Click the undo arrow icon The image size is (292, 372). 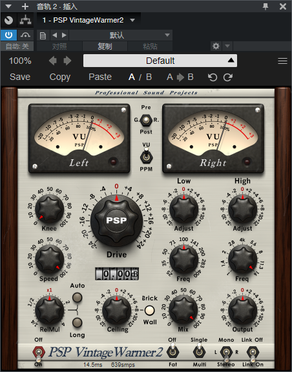click(x=213, y=77)
